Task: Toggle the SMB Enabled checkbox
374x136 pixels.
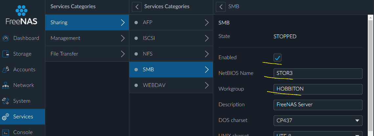Action: pyautogui.click(x=278, y=58)
